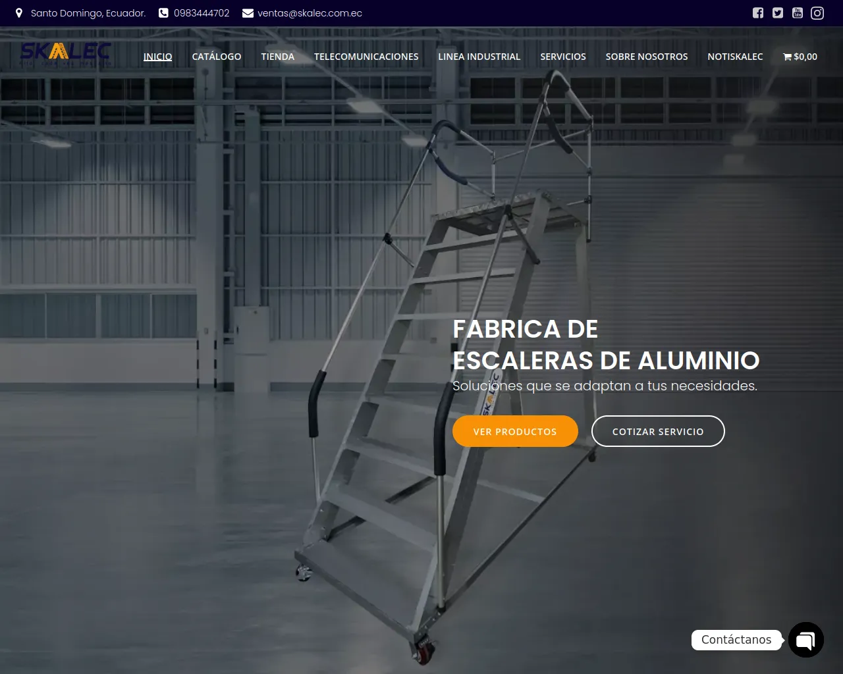This screenshot has width=843, height=674.
Task: Click the ventas@skalec.com.ec email link
Action: tap(310, 13)
